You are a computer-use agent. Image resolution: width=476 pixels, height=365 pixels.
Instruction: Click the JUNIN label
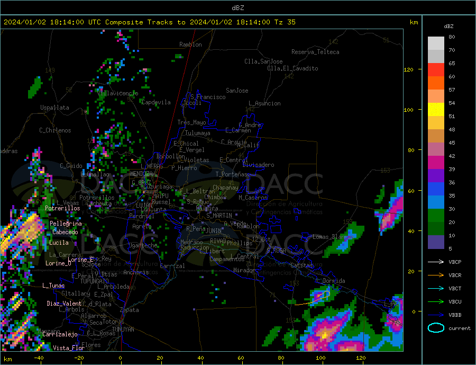(x=214, y=231)
